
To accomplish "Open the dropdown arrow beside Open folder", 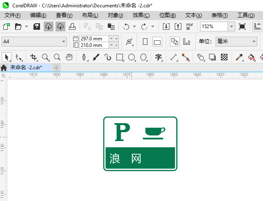I will (x=27, y=27).
